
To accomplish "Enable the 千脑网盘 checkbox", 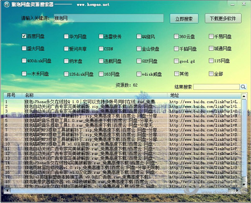I will [176, 49].
